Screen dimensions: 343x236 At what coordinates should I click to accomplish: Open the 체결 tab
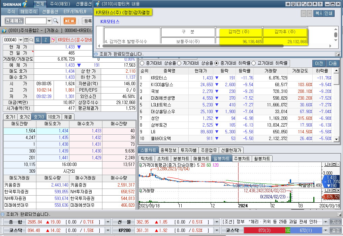pos(68,117)
